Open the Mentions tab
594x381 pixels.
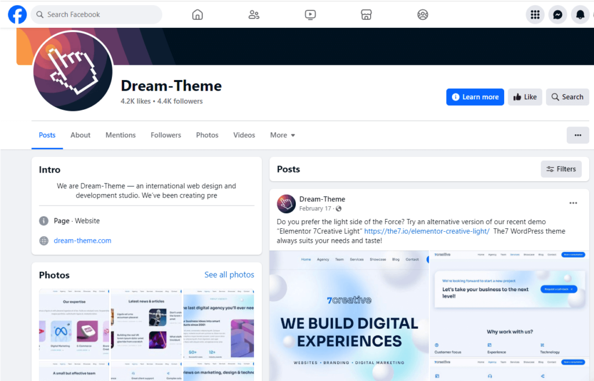pyautogui.click(x=121, y=135)
